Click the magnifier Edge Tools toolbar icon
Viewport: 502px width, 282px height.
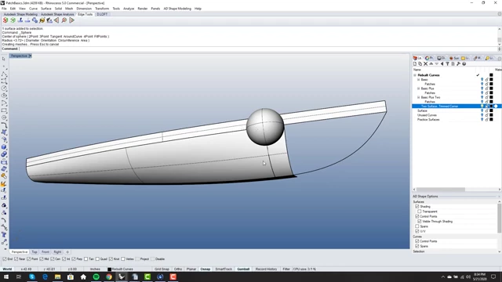coord(64,20)
